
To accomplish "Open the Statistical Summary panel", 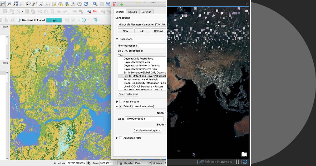I will pos(101,4).
